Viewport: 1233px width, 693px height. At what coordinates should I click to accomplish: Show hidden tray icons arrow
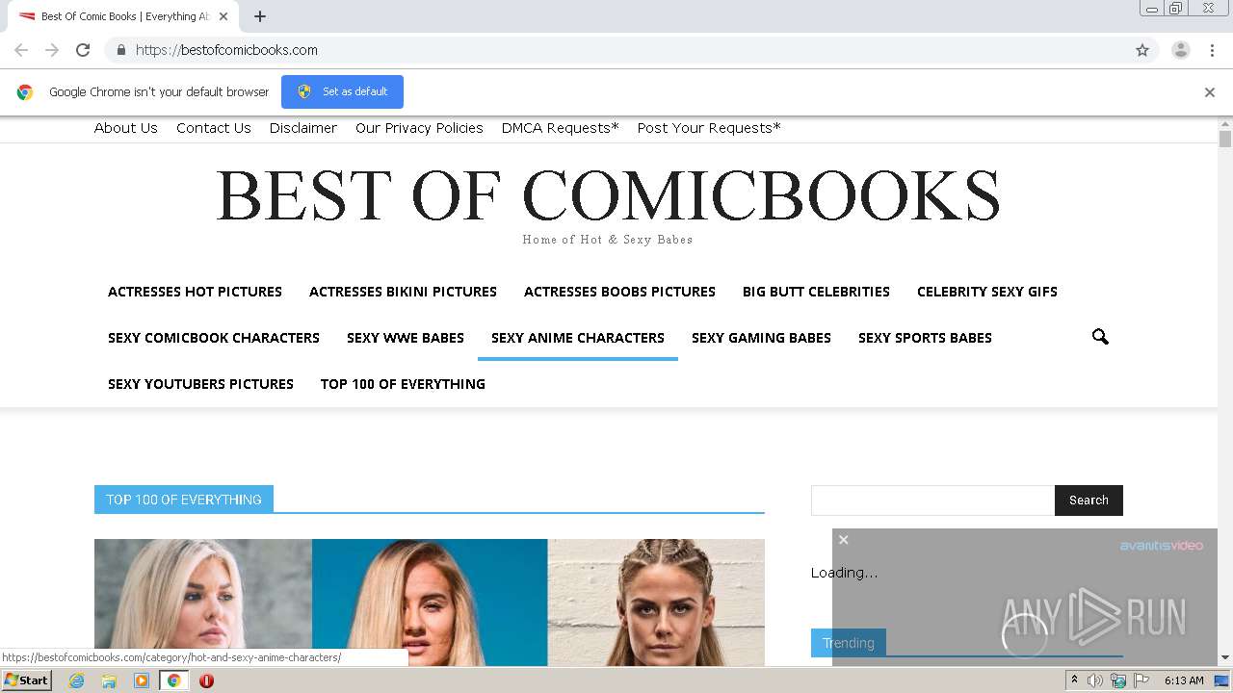tap(1074, 680)
